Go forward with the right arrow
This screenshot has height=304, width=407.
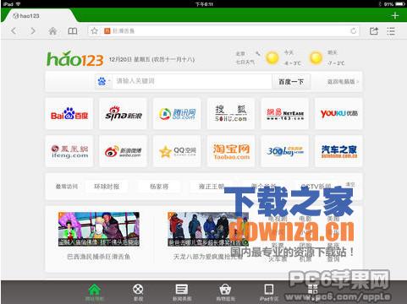point(33,30)
